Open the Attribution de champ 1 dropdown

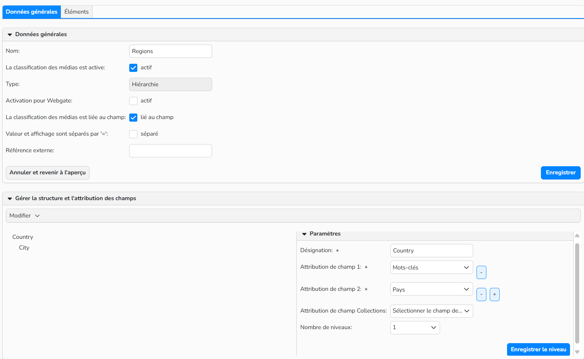[432, 267]
